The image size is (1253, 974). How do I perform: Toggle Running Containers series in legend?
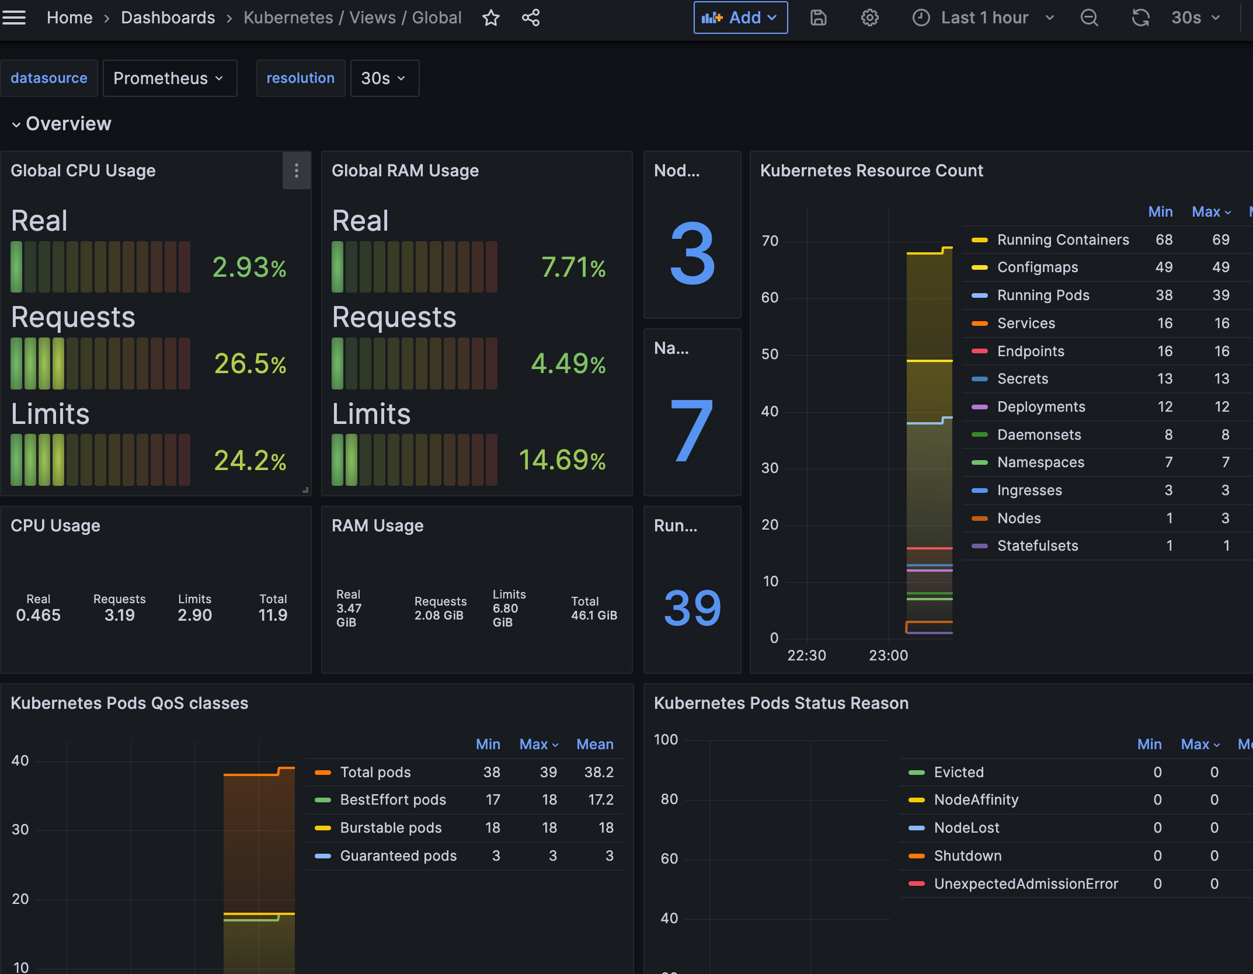[1063, 240]
